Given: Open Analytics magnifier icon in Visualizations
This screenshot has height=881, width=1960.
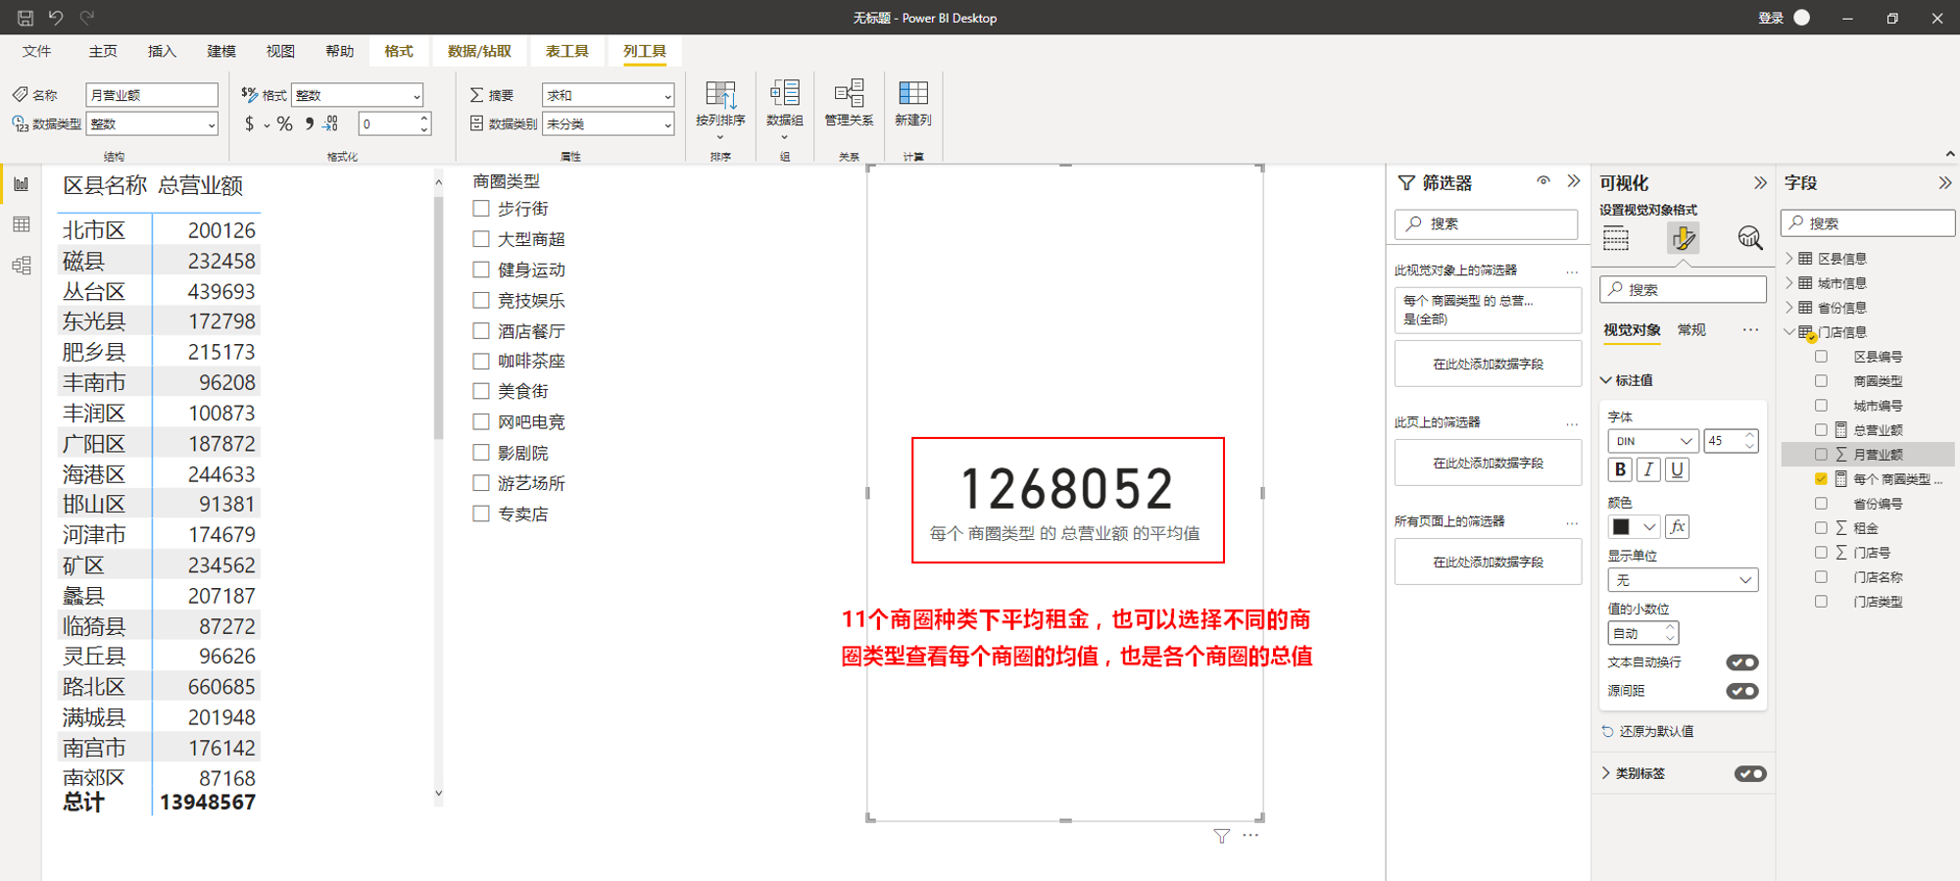Looking at the screenshot, I should (1749, 238).
